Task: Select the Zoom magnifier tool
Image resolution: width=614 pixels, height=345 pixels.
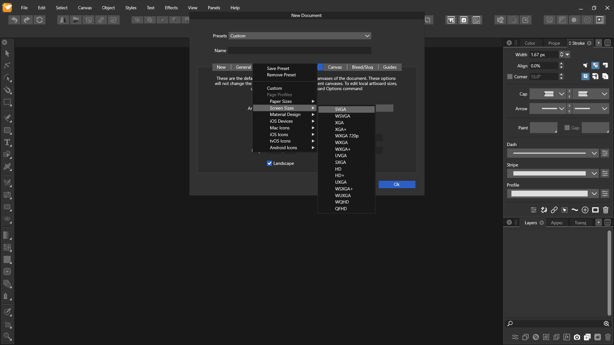Action: click(x=7, y=336)
